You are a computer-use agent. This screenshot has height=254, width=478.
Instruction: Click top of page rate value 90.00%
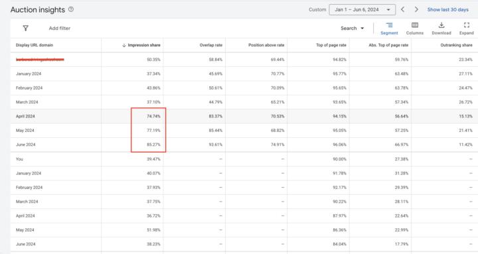point(340,159)
